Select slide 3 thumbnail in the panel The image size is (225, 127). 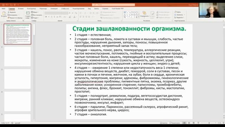pyautogui.click(x=17, y=79)
